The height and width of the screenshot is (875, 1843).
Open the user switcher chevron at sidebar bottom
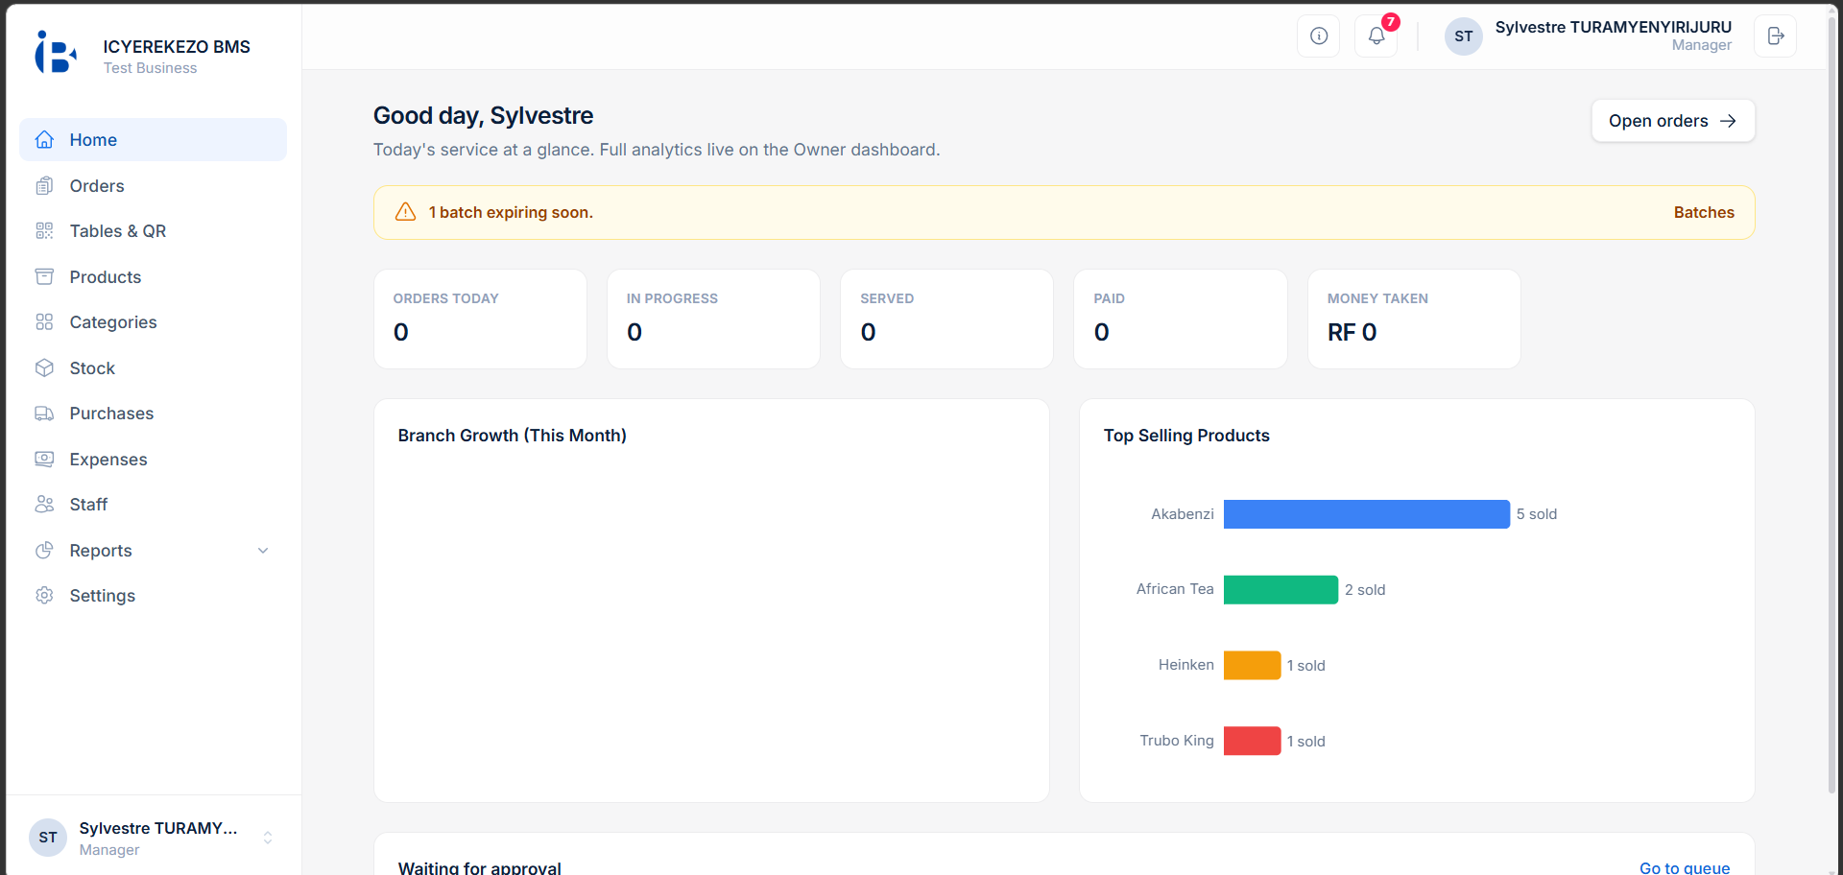tap(268, 838)
